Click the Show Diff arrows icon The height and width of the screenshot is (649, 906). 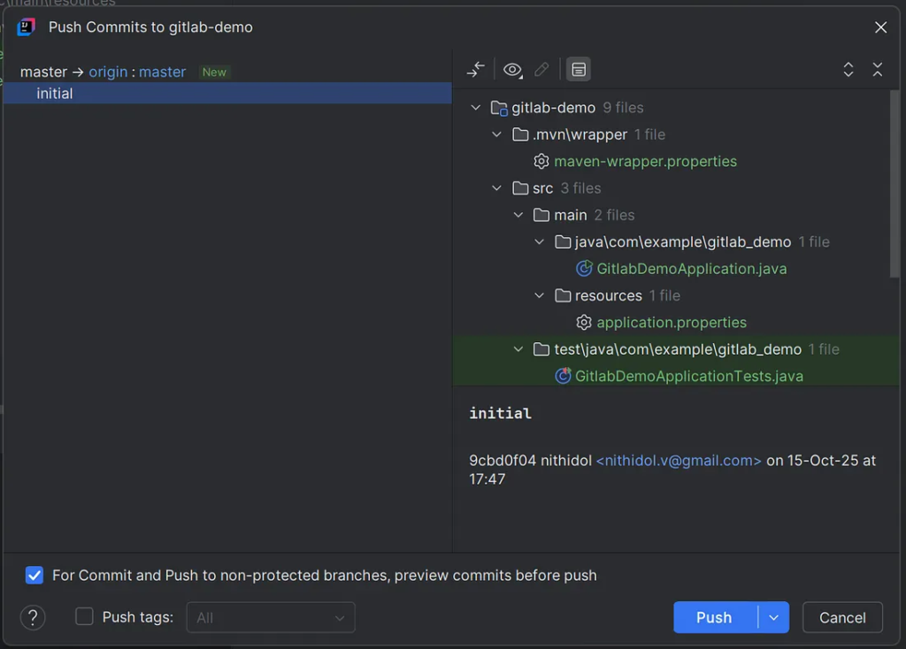476,70
